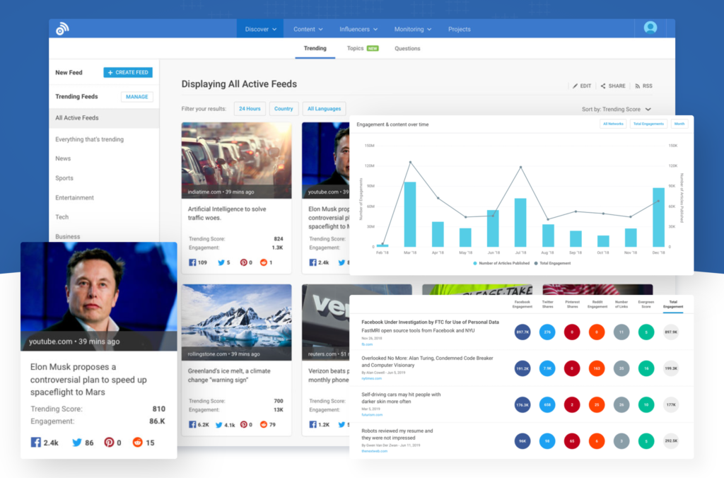Open the RSS feed icon

(x=637, y=86)
